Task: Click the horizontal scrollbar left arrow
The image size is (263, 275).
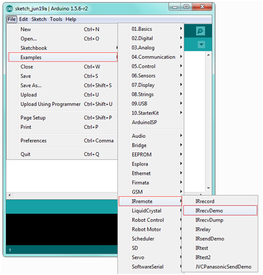Action: (9, 195)
